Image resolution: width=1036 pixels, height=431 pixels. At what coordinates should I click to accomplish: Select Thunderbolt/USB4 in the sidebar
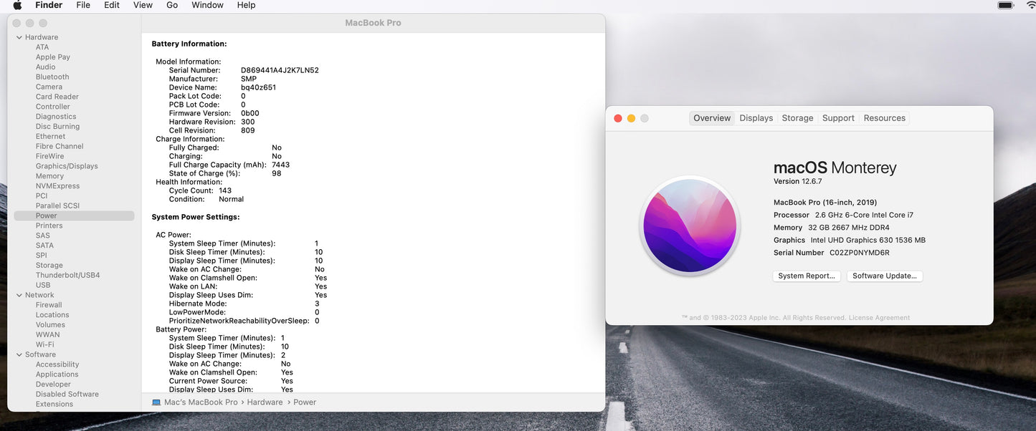[67, 275]
